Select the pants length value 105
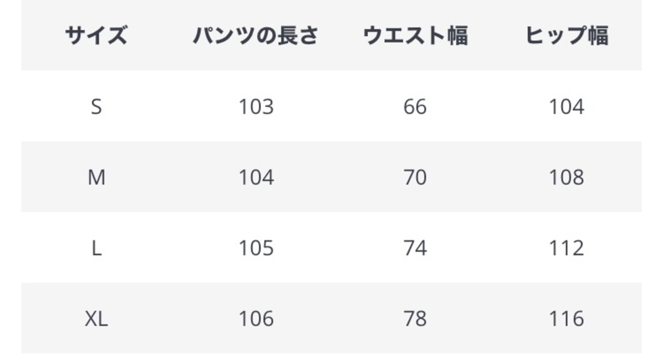Viewport: 663px width, 356px height. tap(255, 249)
